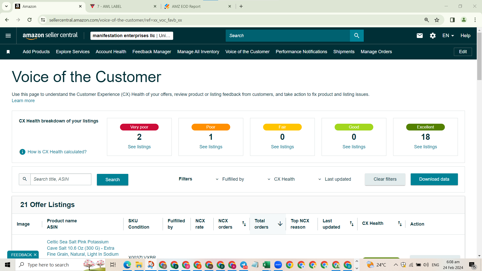
Task: Reload the current page
Action: (x=29, y=20)
